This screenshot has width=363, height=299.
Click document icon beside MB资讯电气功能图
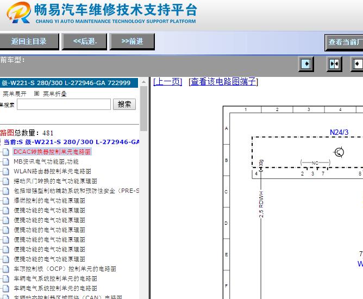tap(6, 161)
